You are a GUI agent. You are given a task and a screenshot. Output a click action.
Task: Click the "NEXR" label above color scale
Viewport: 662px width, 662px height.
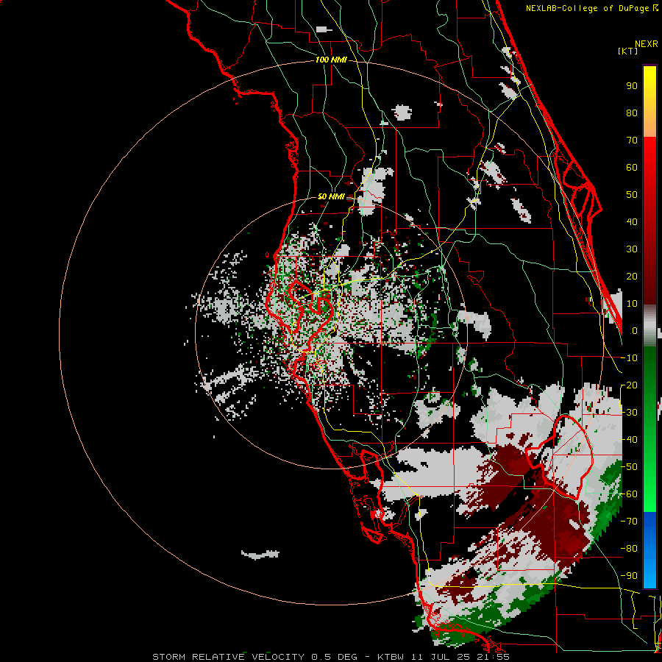[647, 44]
